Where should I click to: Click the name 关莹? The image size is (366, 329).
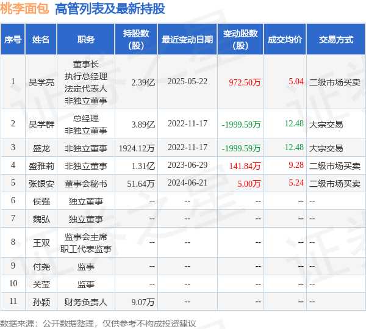pos(41,284)
